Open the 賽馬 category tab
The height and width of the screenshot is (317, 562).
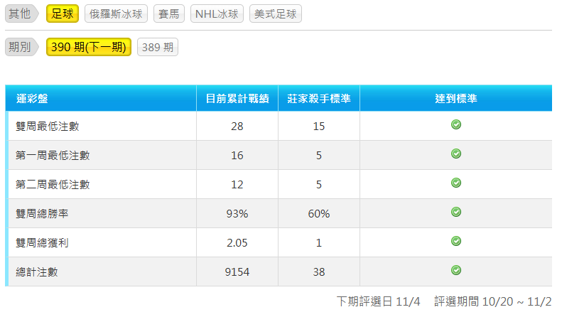click(169, 14)
